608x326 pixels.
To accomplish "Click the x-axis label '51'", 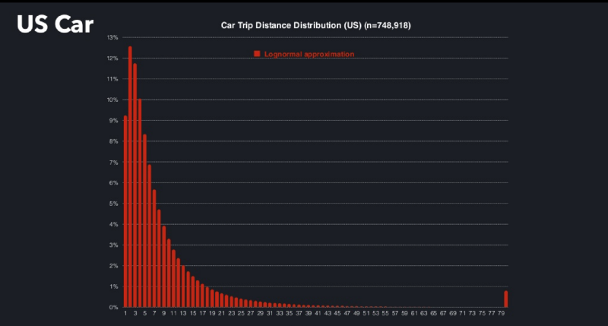I will coord(366,313).
